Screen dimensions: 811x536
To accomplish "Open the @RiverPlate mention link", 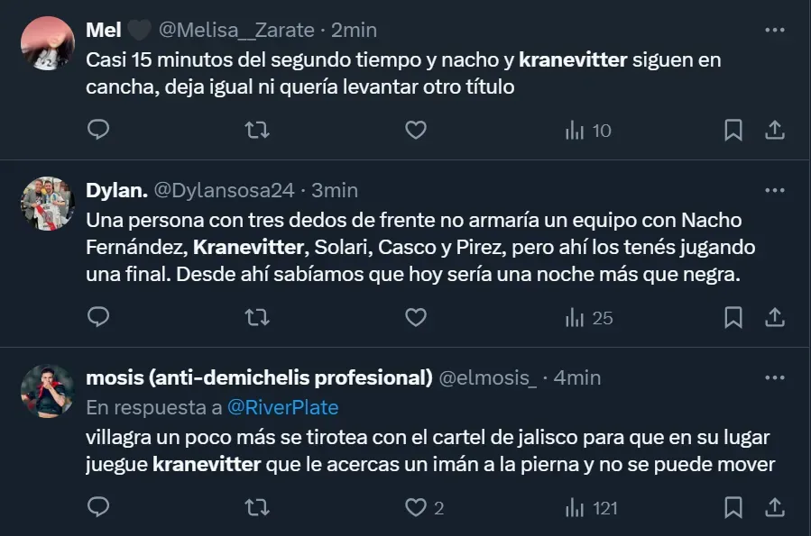I will click(282, 407).
